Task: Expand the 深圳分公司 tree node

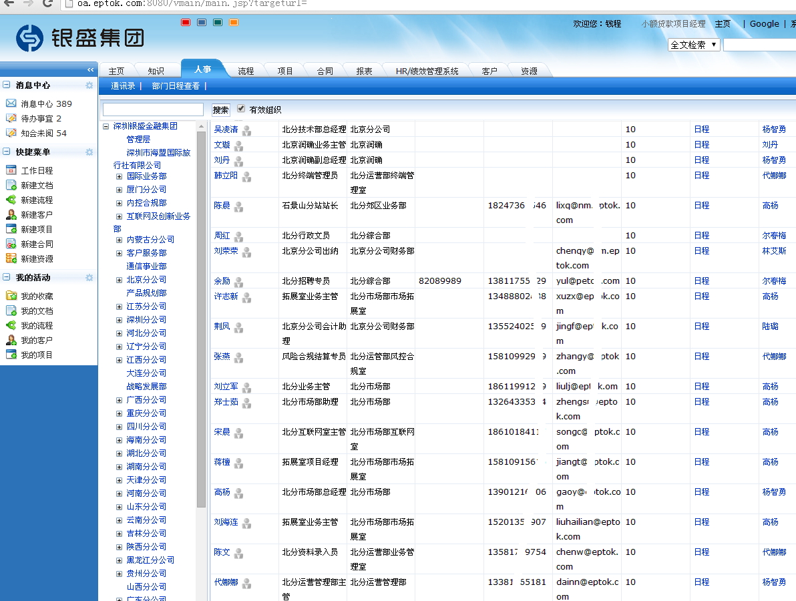Action: 120,321
